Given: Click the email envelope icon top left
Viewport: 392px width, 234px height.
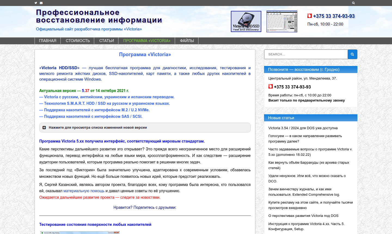Looking at the screenshot, I should pos(41,3).
